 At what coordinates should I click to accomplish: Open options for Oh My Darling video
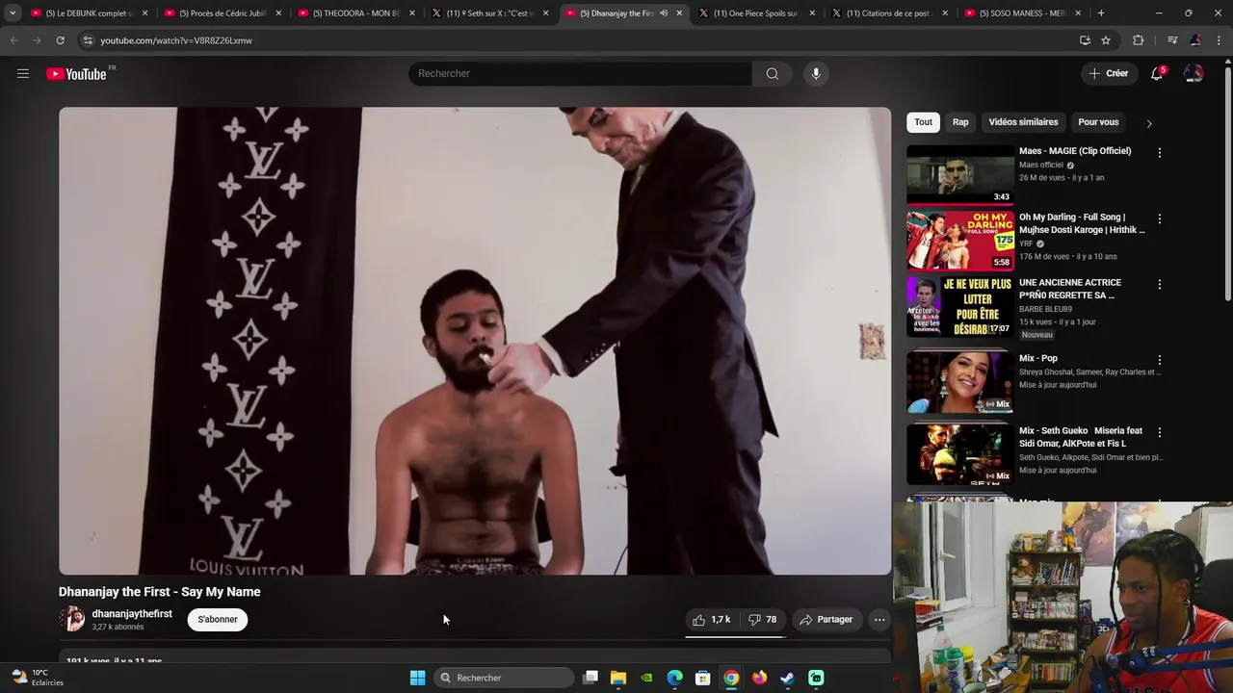[x=1160, y=219]
